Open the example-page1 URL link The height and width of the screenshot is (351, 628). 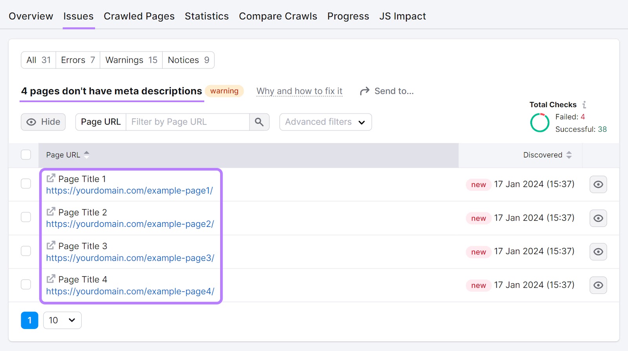(130, 191)
